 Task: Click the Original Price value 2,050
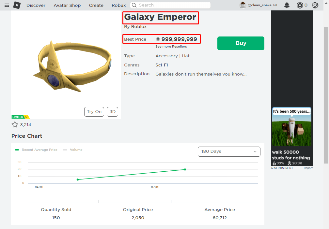138,218
